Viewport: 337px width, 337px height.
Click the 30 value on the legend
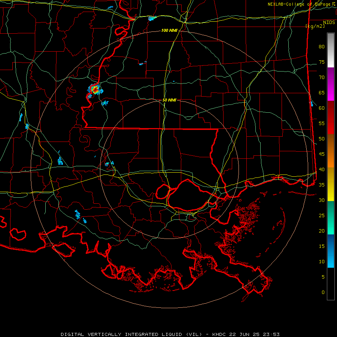pyautogui.click(x=322, y=200)
